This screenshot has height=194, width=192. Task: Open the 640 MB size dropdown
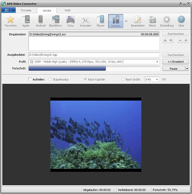pyautogui.click(x=156, y=79)
